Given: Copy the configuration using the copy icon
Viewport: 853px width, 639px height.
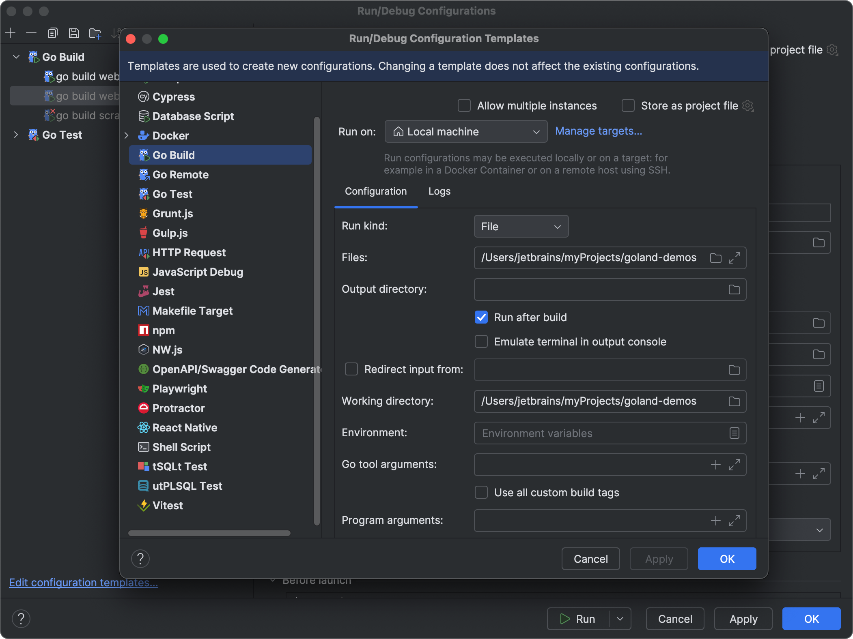Looking at the screenshot, I should (x=52, y=33).
